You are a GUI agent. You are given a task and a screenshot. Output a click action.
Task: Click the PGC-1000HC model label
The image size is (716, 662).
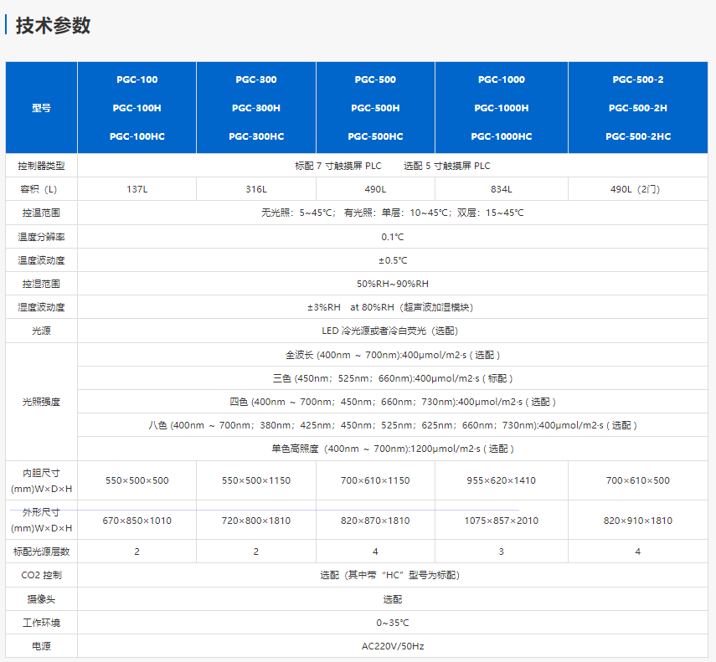pos(501,136)
